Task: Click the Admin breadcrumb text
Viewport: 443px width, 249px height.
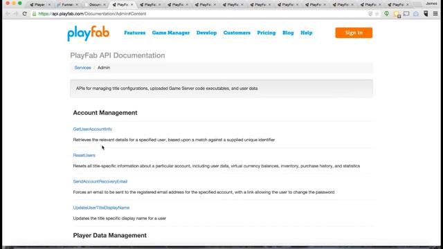Action: pos(104,68)
